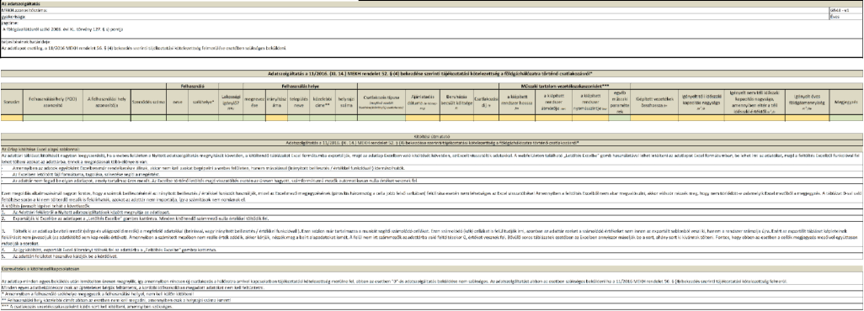Click the 'Az adatszolgáltatás' section title
The image size is (864, 311).
coord(432,4)
